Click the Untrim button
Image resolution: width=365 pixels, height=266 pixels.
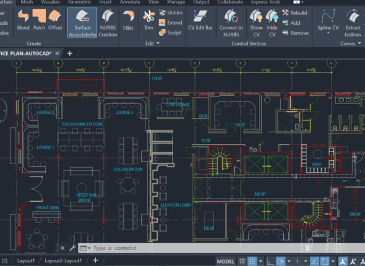click(x=171, y=12)
